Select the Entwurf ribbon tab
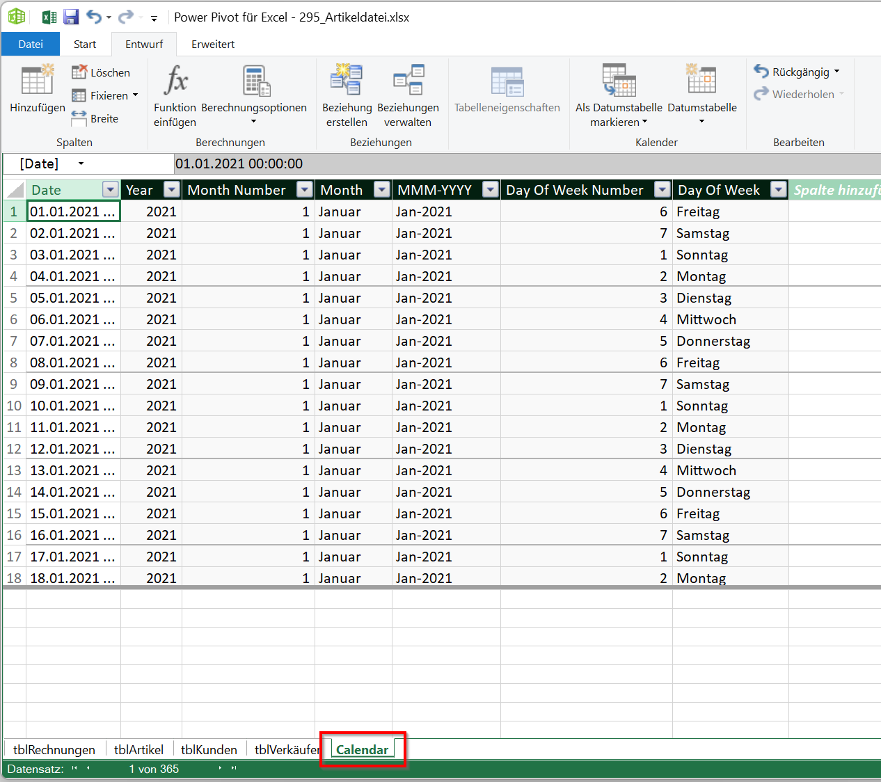 coord(144,44)
